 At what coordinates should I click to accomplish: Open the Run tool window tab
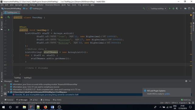(x=34, y=100)
